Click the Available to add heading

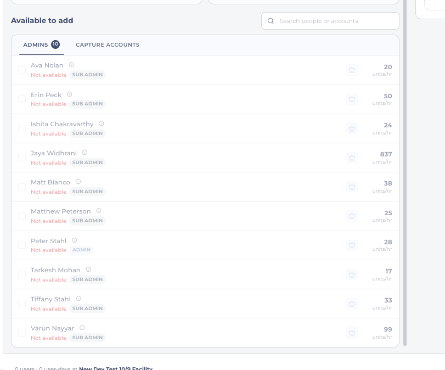(x=42, y=20)
